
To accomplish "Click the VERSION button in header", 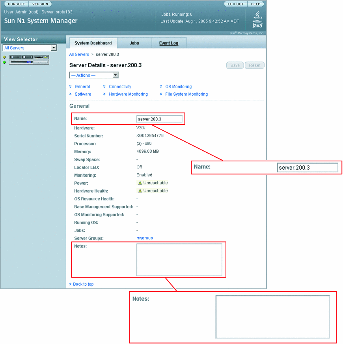I will click(x=40, y=4).
